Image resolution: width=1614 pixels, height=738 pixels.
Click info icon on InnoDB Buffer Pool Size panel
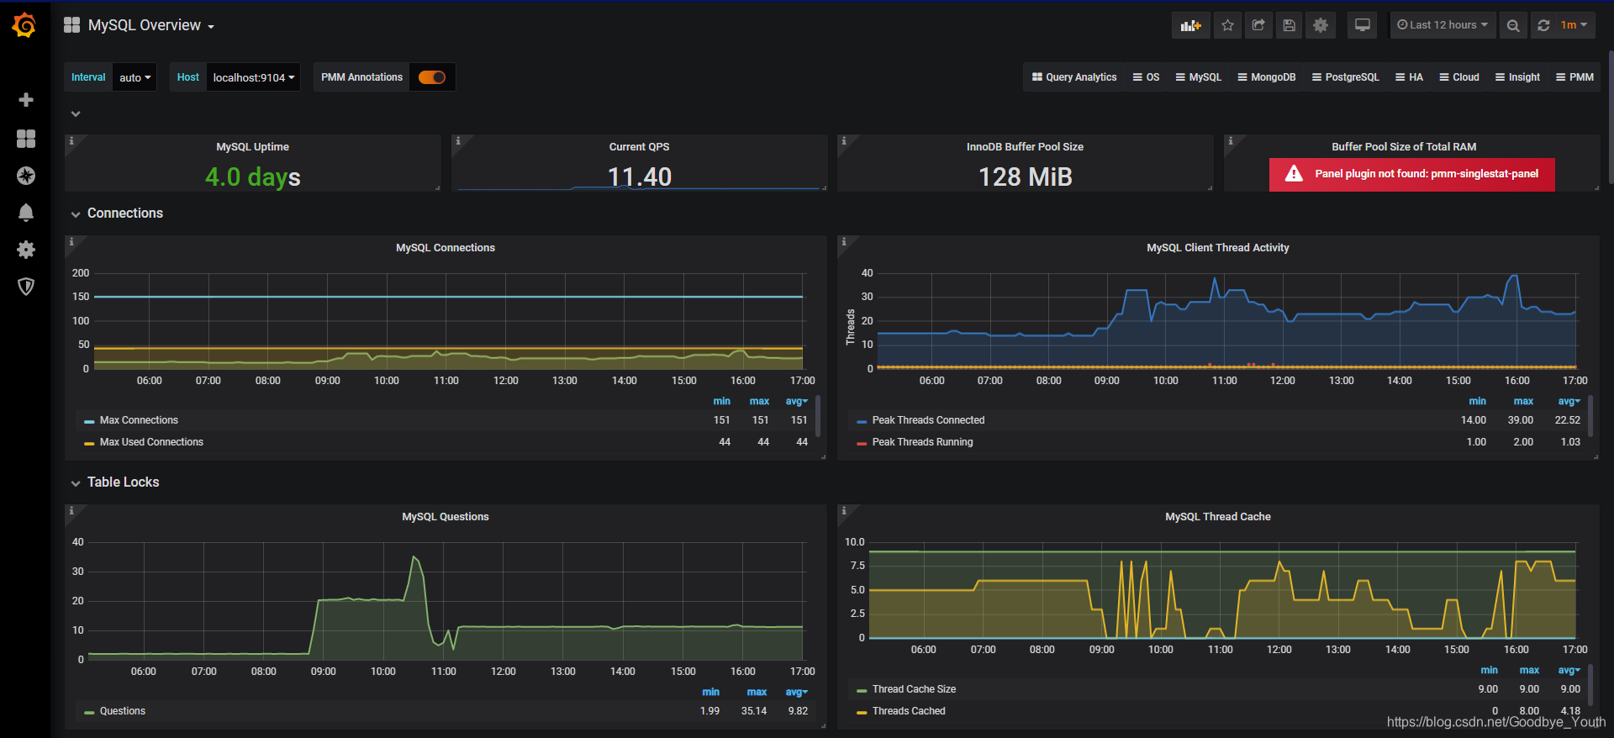(x=844, y=141)
